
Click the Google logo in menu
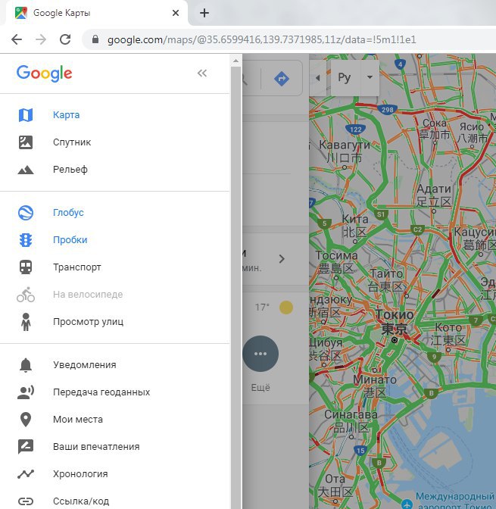[45, 73]
